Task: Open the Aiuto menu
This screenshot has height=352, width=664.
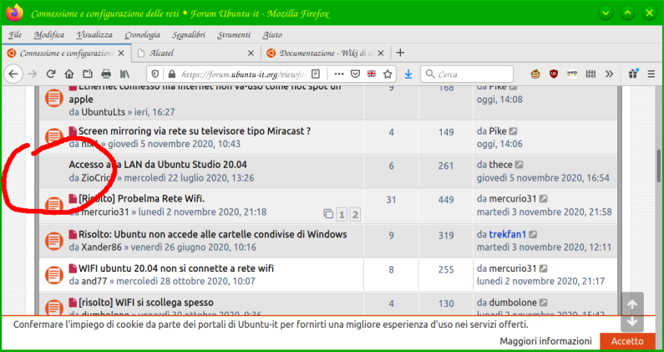Action: 272,35
